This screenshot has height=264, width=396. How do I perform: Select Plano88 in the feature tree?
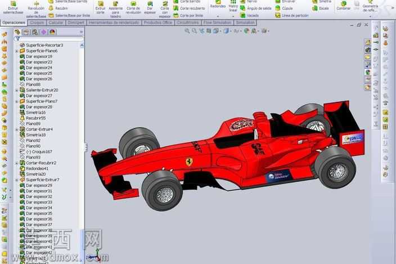pyautogui.click(x=30, y=84)
